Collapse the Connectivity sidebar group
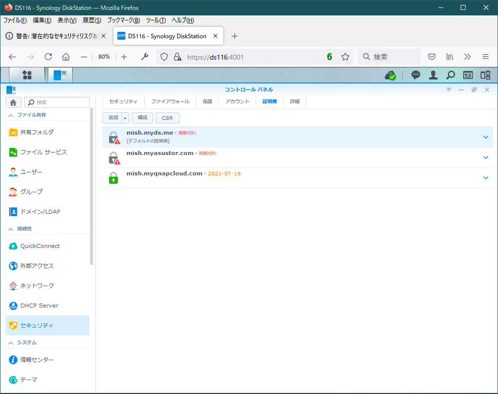 click(x=11, y=229)
